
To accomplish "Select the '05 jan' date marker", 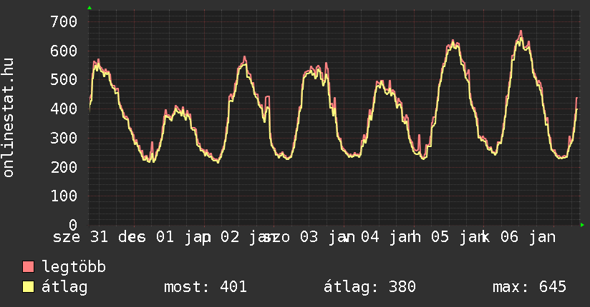I will pos(458,236).
